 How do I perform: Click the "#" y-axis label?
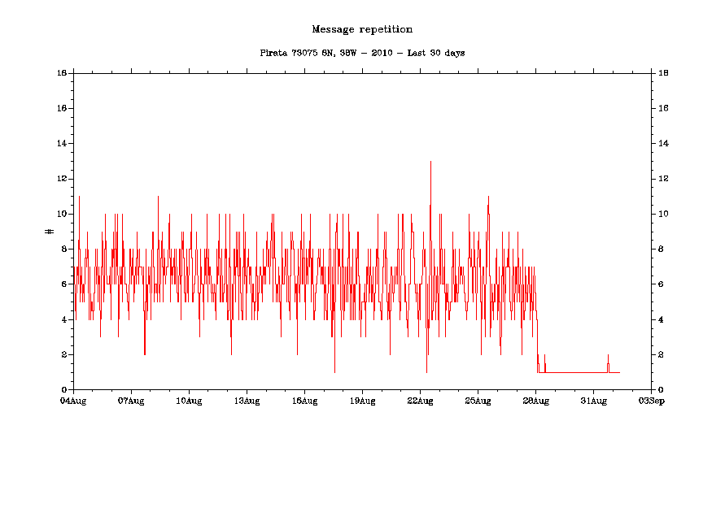pyautogui.click(x=50, y=231)
